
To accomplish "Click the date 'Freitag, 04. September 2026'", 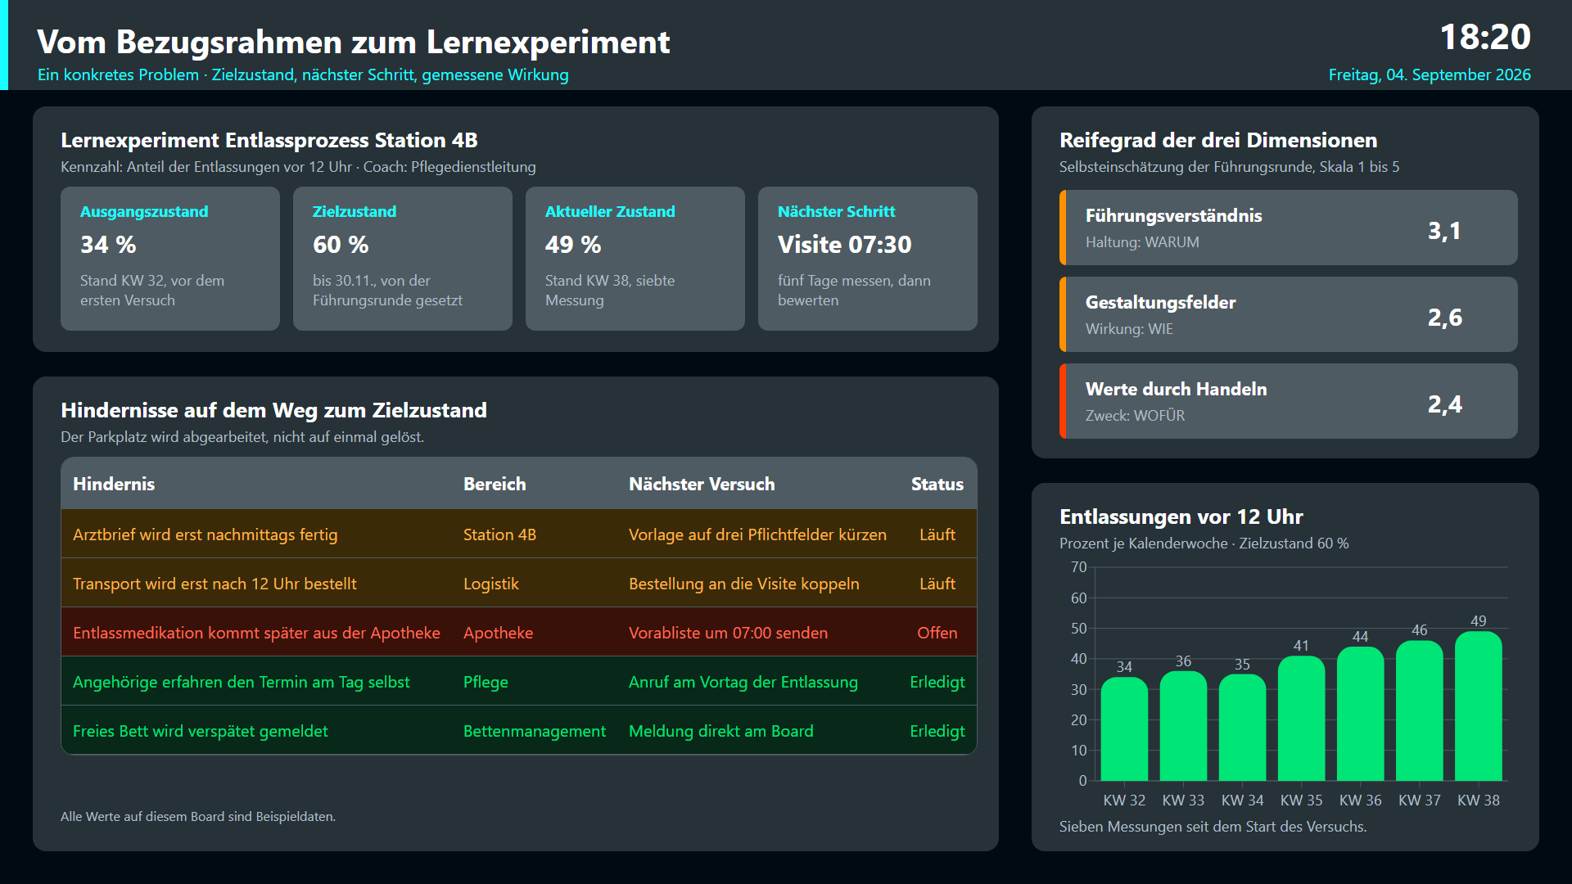I will tap(1430, 74).
